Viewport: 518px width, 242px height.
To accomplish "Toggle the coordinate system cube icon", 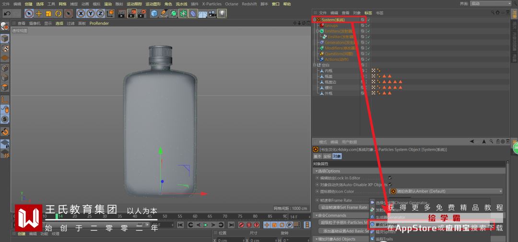I will [x=110, y=13].
